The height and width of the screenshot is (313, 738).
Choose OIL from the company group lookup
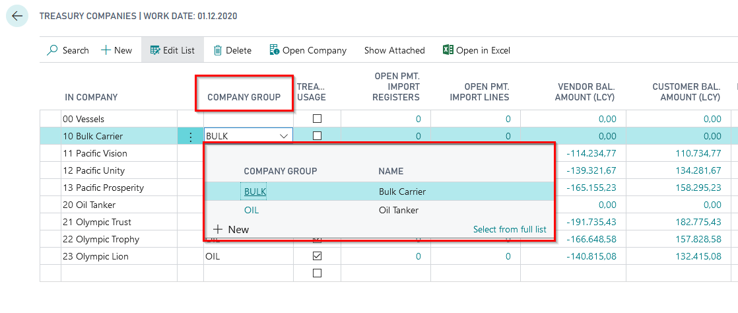click(x=252, y=211)
